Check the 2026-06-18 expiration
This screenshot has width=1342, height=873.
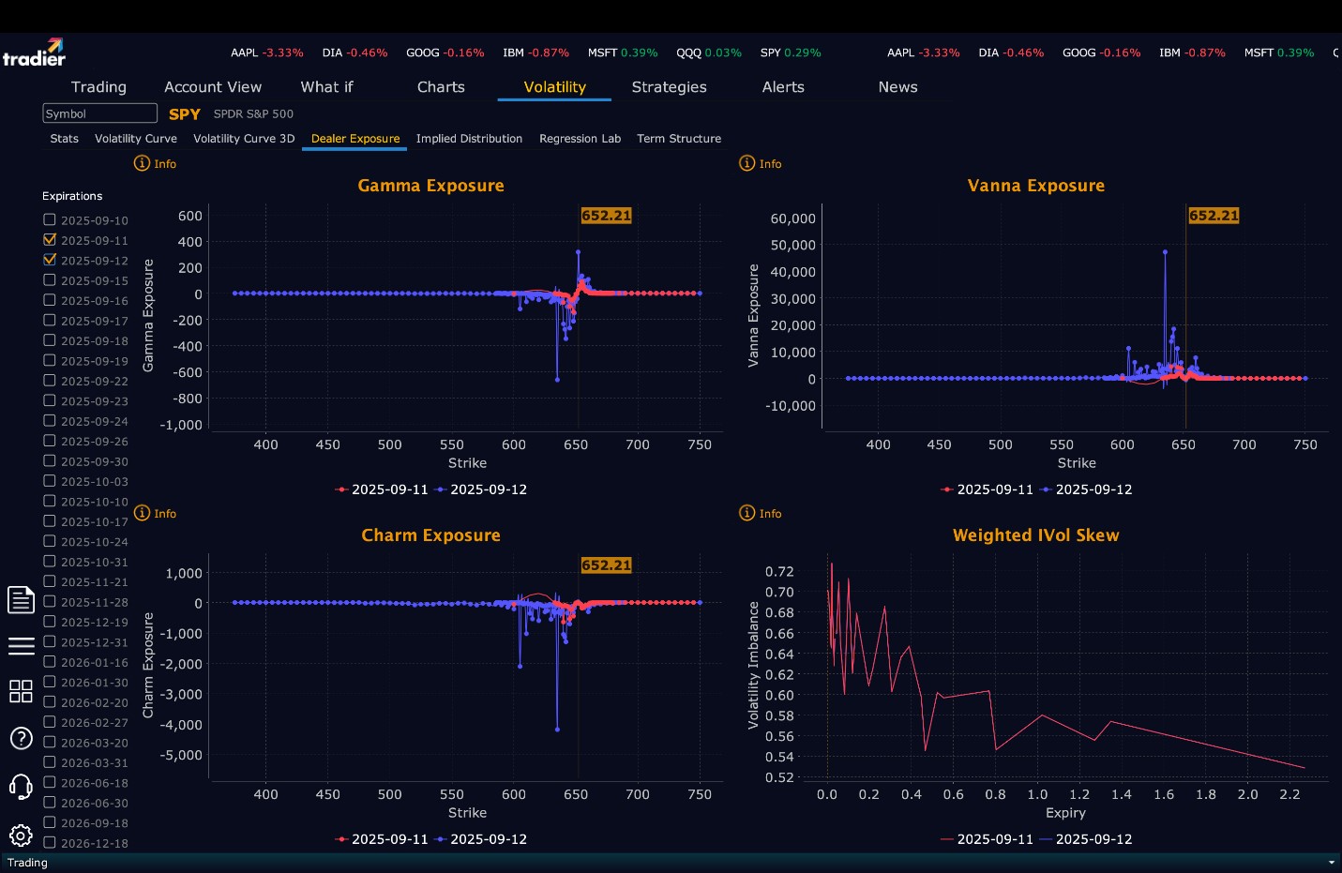click(x=50, y=782)
